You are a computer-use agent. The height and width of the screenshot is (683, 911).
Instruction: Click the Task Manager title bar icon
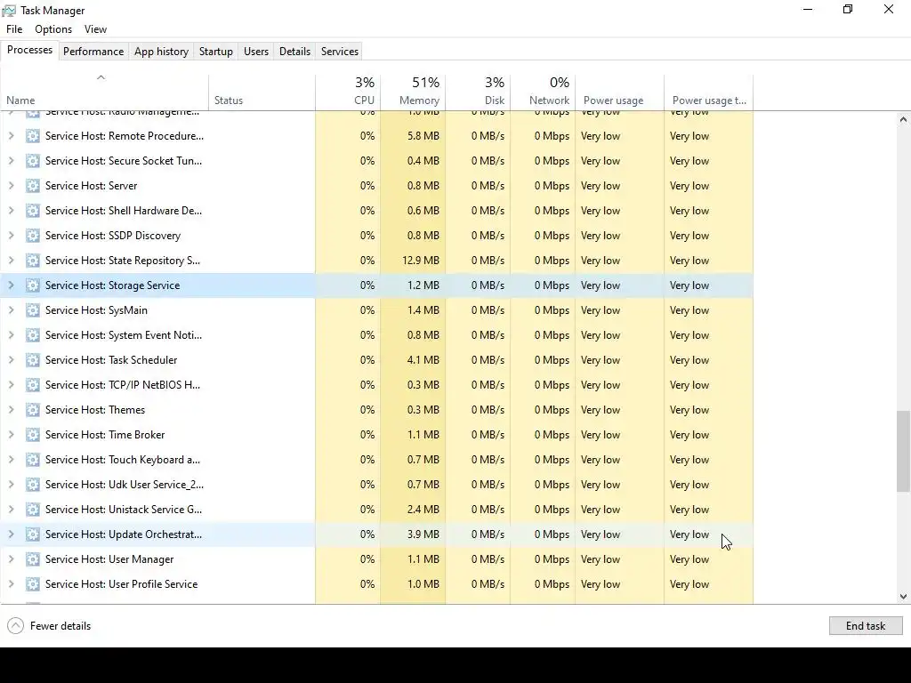9,11
